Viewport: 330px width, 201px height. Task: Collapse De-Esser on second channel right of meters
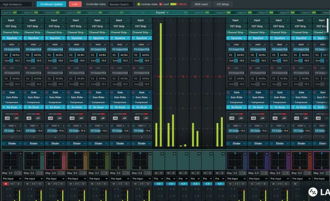258,107
